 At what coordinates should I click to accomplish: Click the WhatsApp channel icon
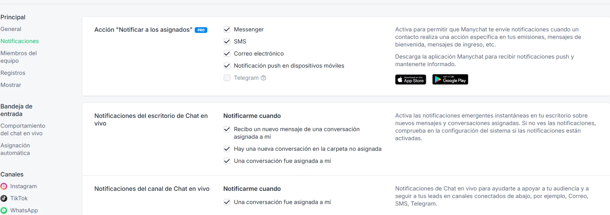coord(4,210)
